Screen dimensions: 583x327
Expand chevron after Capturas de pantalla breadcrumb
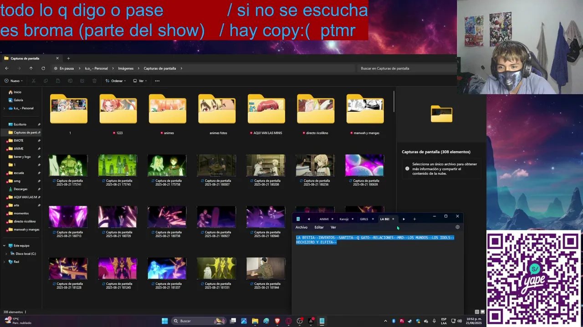pos(181,69)
